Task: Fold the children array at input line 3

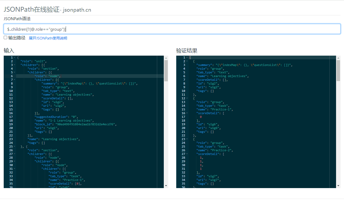Action: (14, 65)
